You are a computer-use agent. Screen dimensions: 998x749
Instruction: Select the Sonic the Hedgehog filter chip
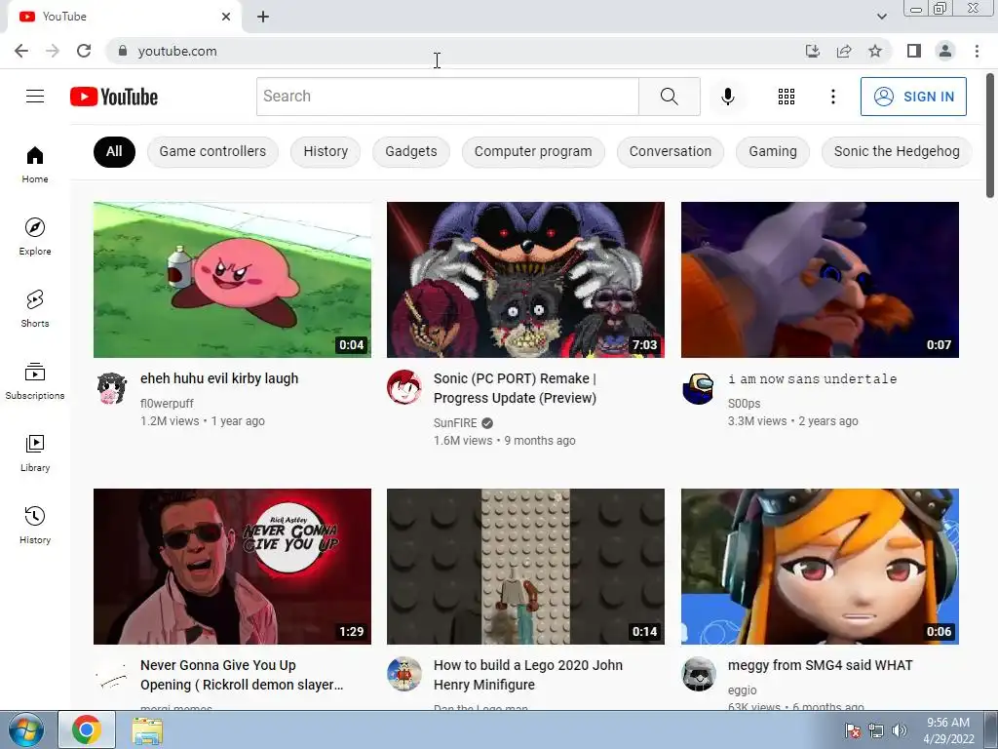tap(897, 151)
